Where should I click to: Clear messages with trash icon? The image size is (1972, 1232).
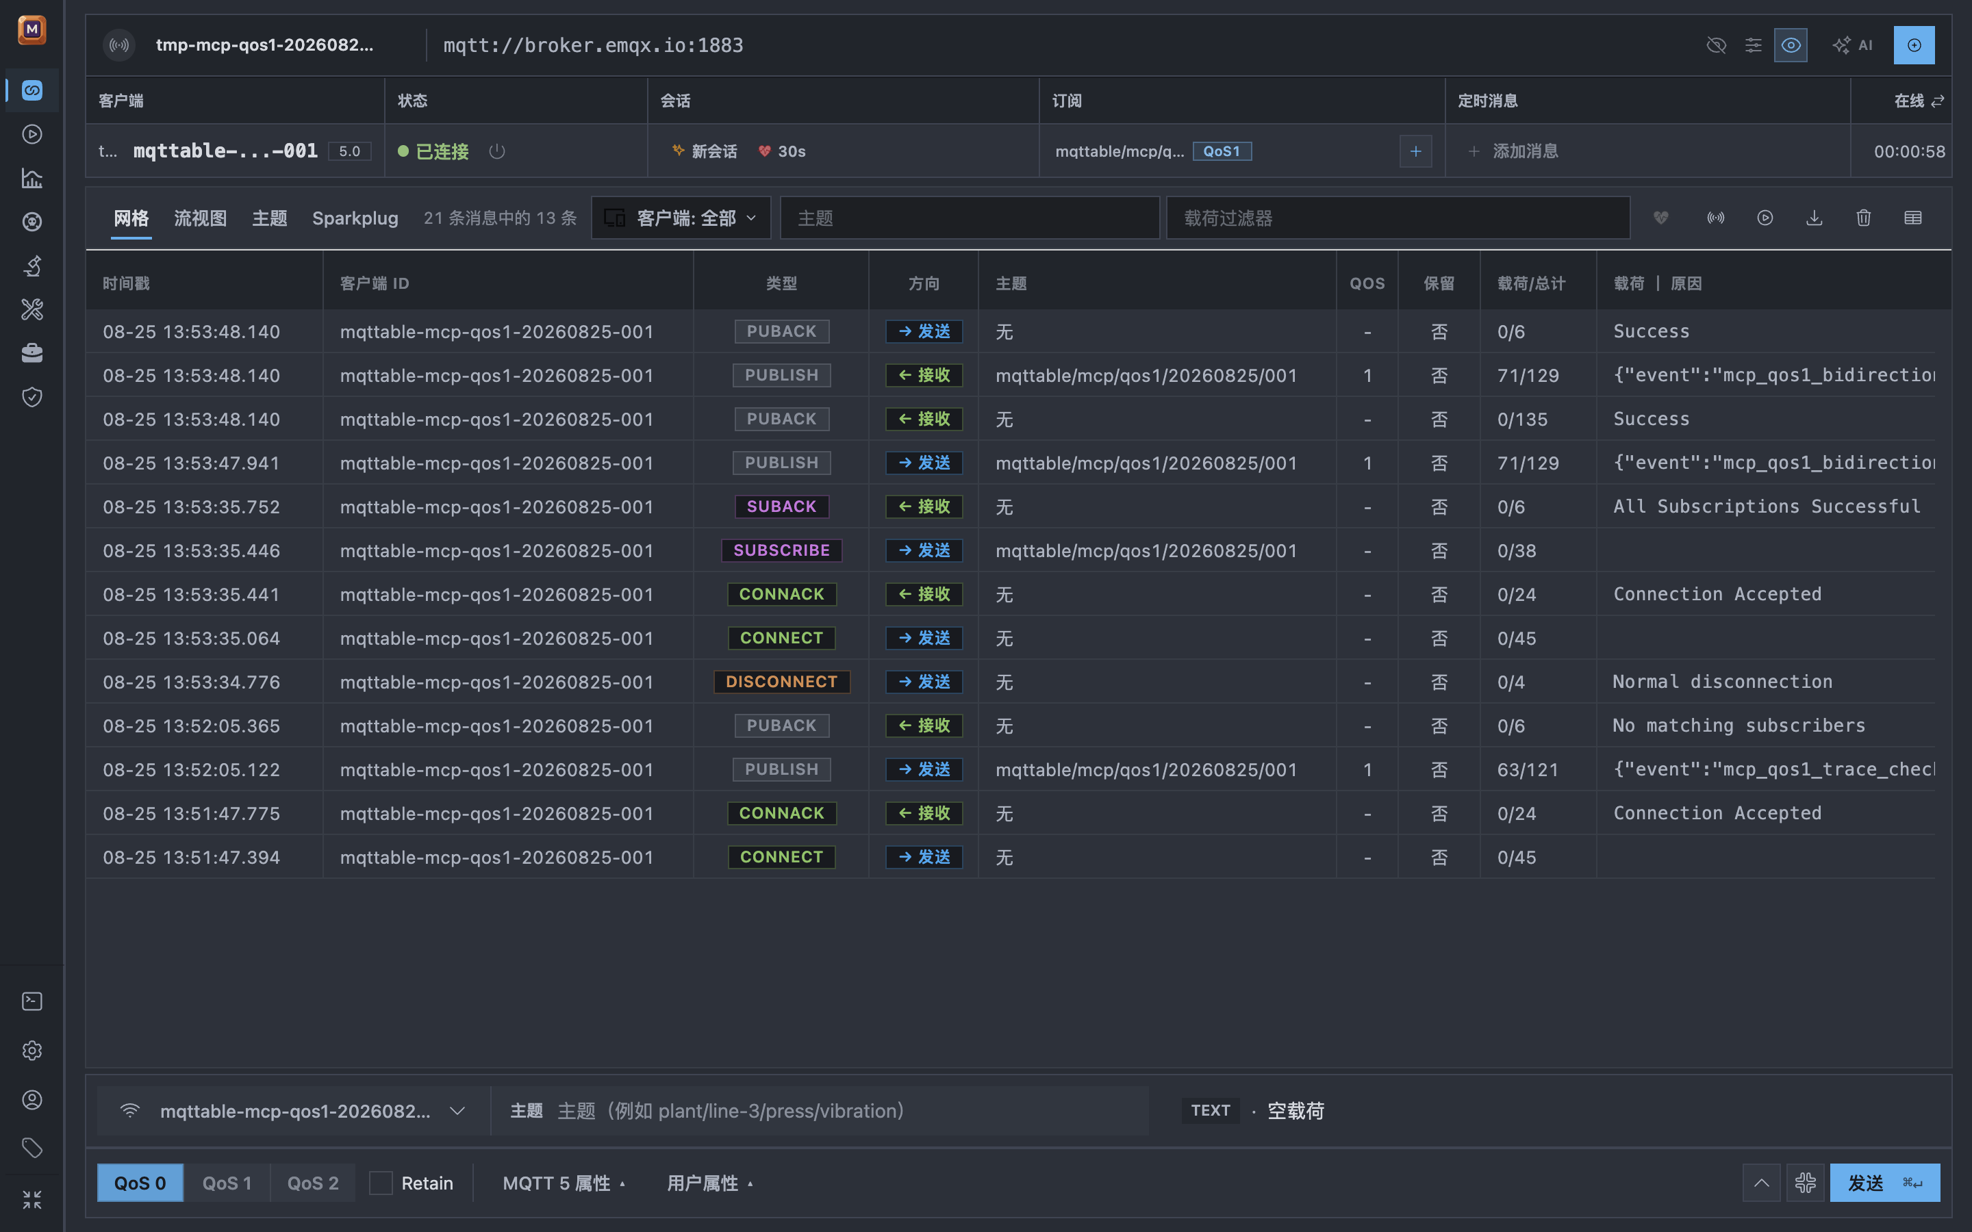(x=1864, y=218)
